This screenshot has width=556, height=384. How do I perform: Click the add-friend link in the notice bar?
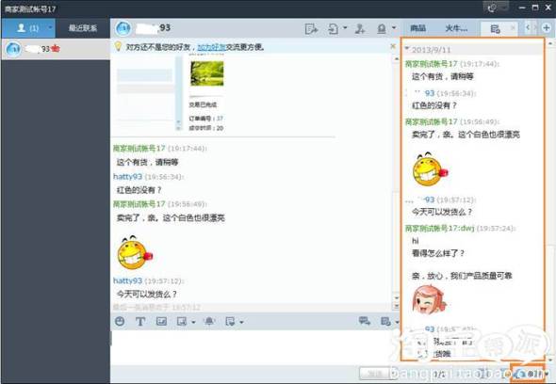click(x=211, y=47)
